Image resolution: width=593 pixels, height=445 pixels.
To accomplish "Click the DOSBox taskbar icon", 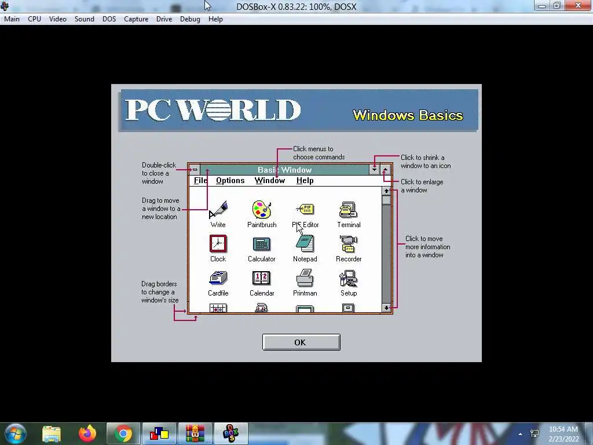I will [x=230, y=433].
